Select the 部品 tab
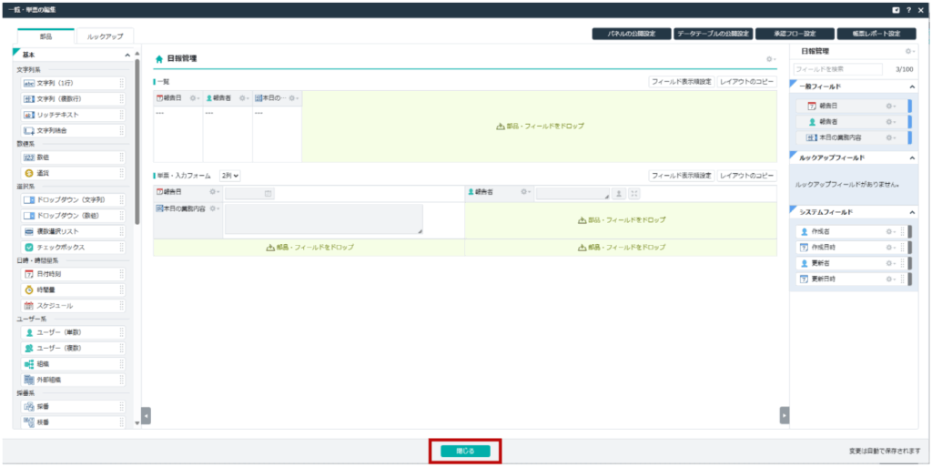This screenshot has height=467, width=932. 46,36
